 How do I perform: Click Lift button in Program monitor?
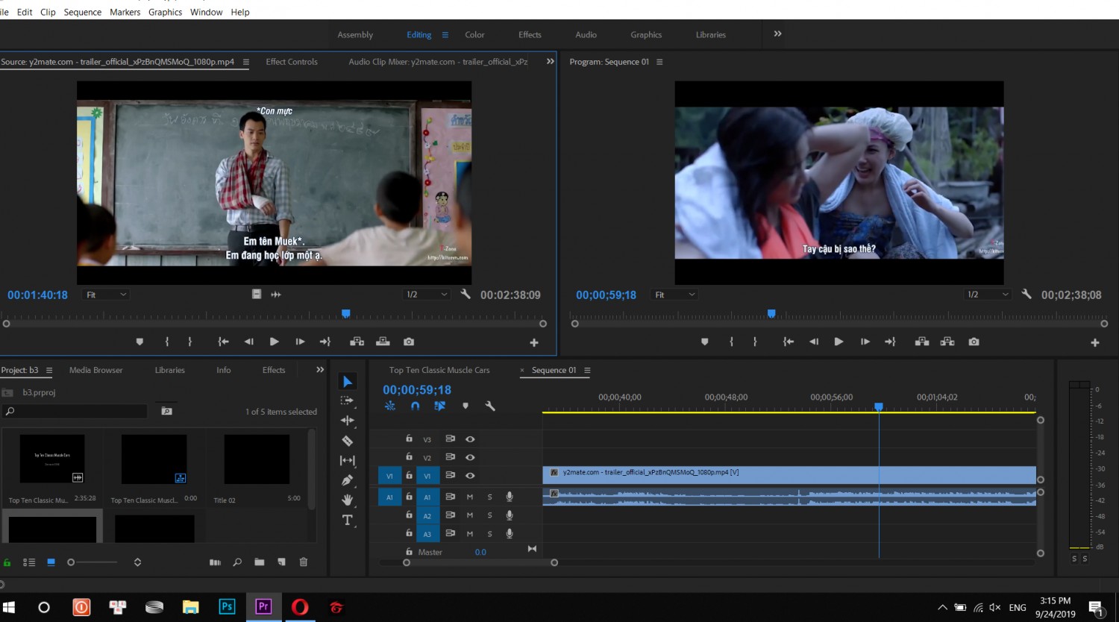tap(922, 342)
